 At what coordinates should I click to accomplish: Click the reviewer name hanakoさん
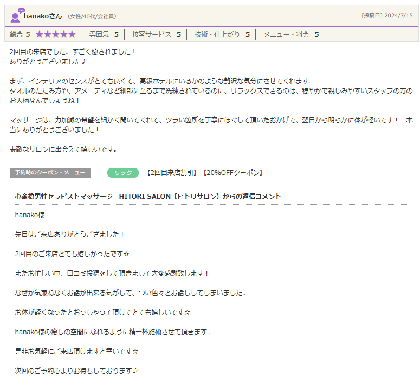pos(43,16)
